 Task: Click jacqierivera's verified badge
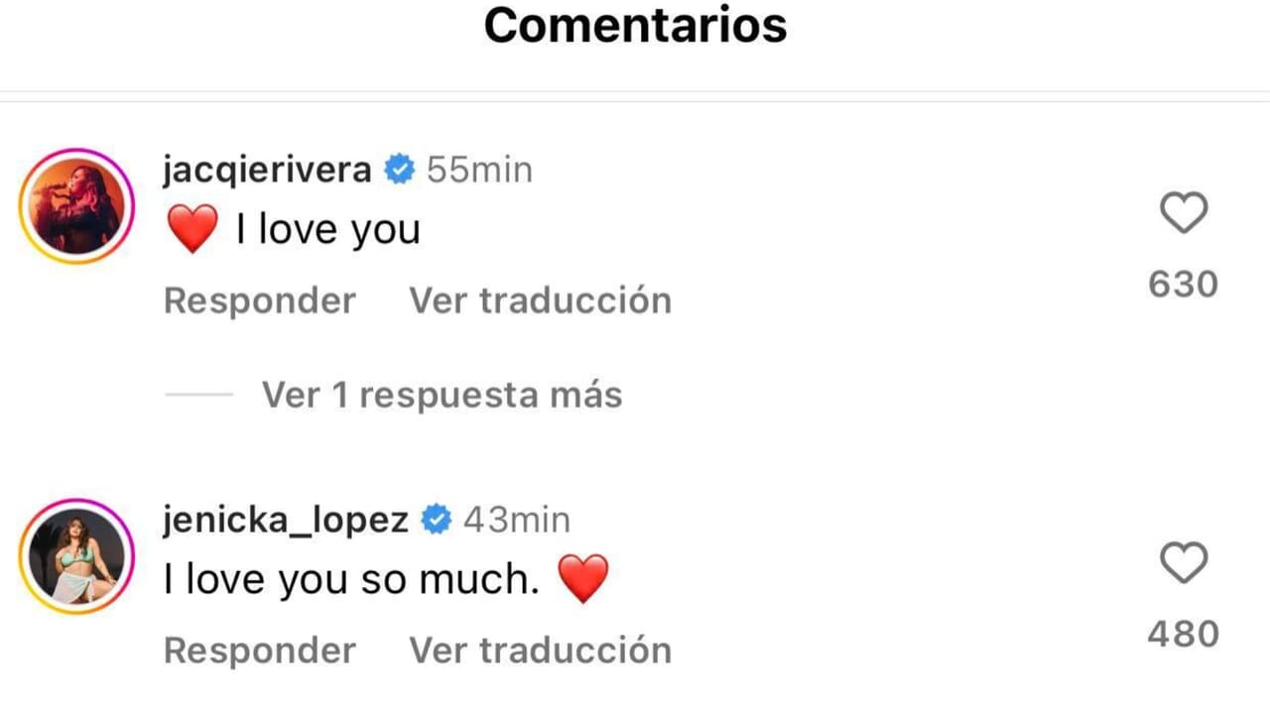(399, 169)
